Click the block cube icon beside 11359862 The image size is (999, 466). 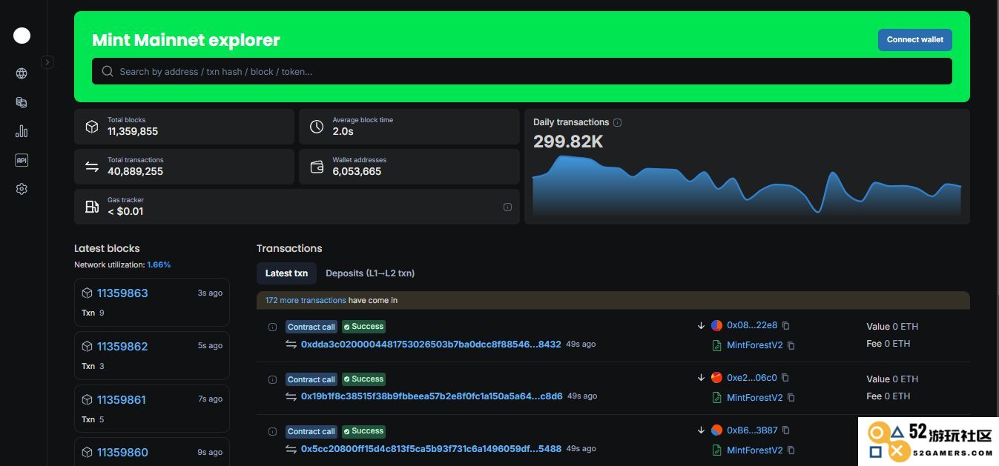(x=87, y=346)
